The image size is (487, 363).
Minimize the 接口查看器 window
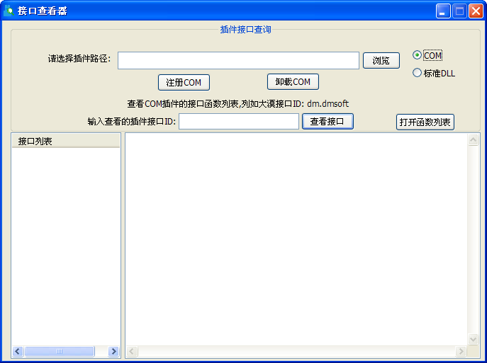coord(443,11)
